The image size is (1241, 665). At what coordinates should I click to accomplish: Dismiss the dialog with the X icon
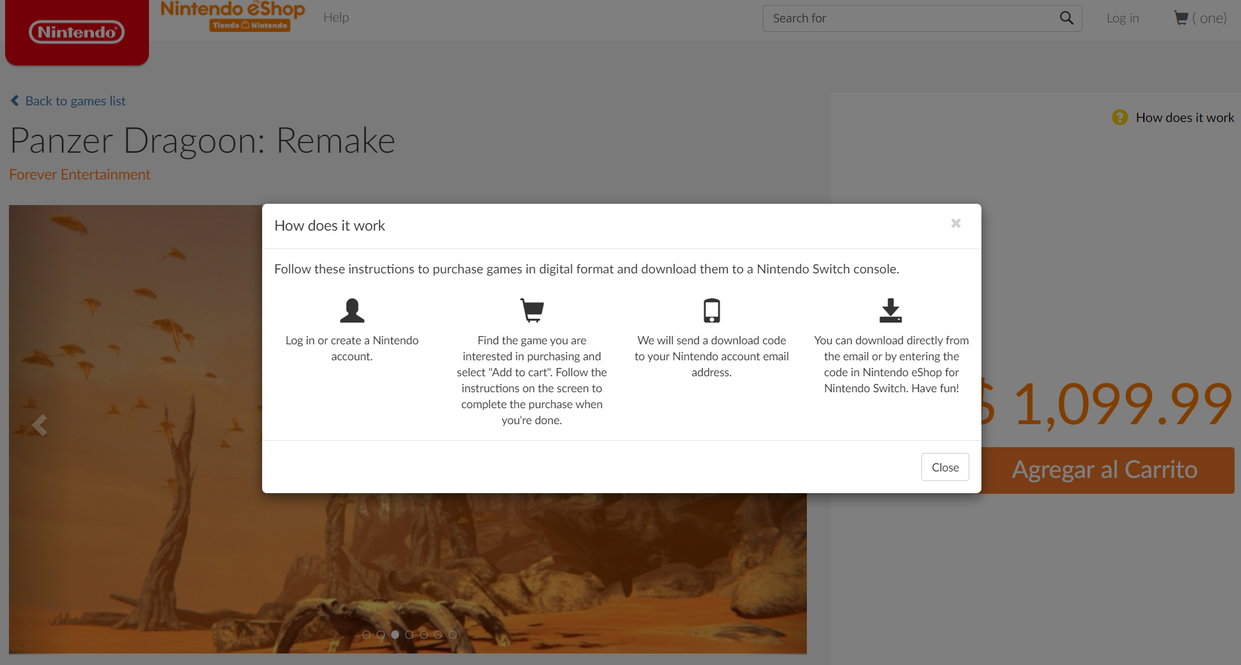(956, 223)
